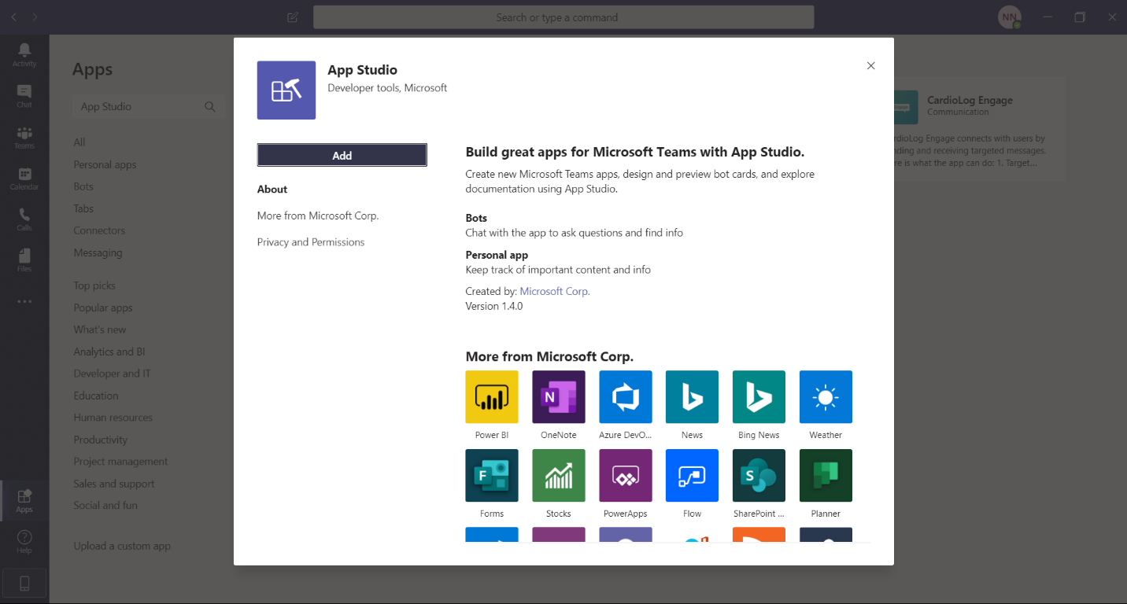Screen dimensions: 1127x604
Task: Open the SharePoint app tile
Action: 759,476
